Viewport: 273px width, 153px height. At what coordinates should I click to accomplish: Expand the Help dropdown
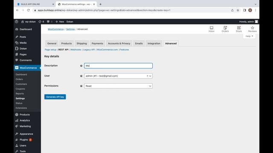click(x=249, y=36)
